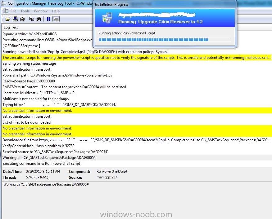272x219 pixels.
Task: Open the Tools menu
Action: (25, 11)
